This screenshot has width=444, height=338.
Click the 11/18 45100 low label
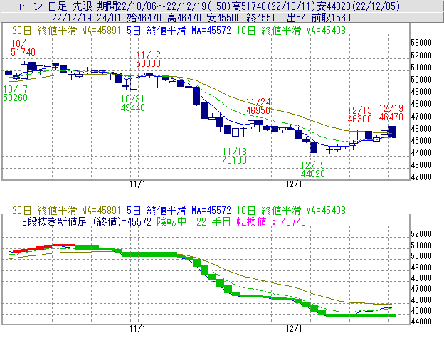coord(235,156)
